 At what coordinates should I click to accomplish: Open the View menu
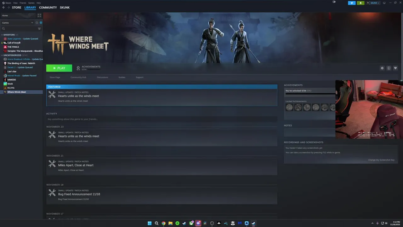15,3
